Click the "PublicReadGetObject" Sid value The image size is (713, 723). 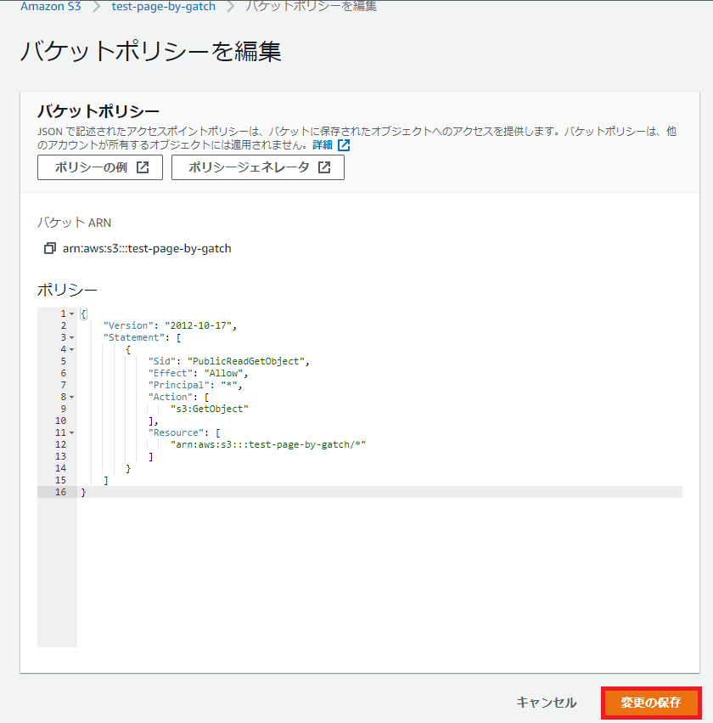coord(246,361)
